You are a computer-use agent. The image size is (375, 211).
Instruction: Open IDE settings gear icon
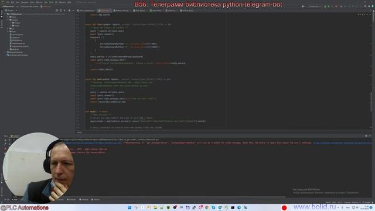point(369,6)
